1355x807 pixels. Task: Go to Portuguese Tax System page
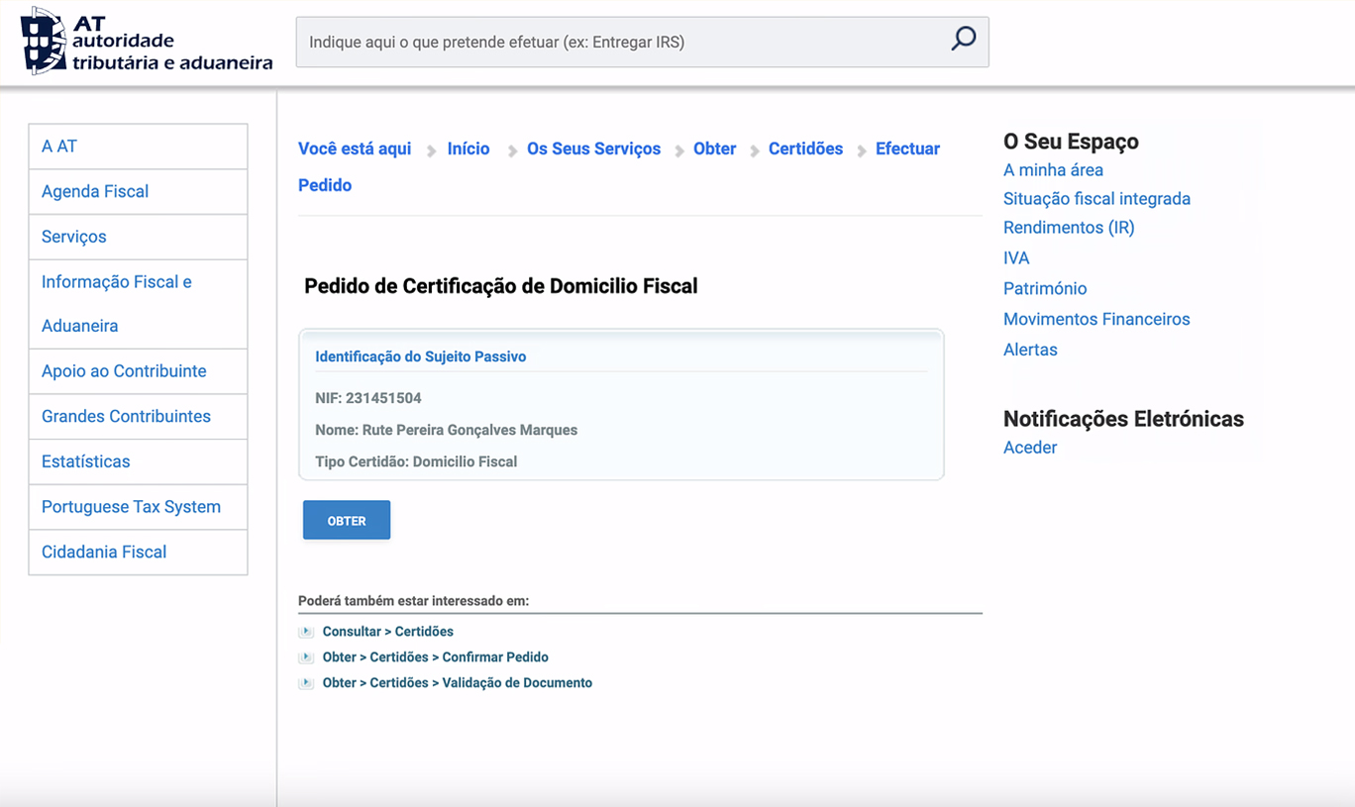tap(131, 507)
